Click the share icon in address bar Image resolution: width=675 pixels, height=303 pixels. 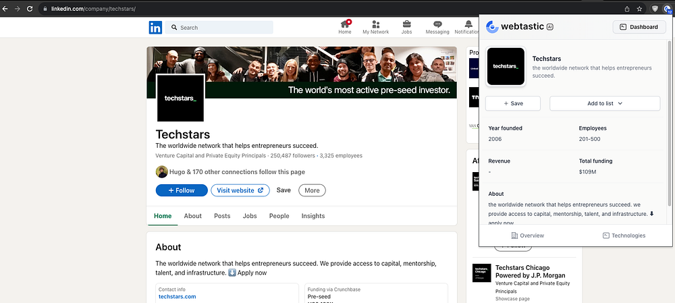pos(627,8)
